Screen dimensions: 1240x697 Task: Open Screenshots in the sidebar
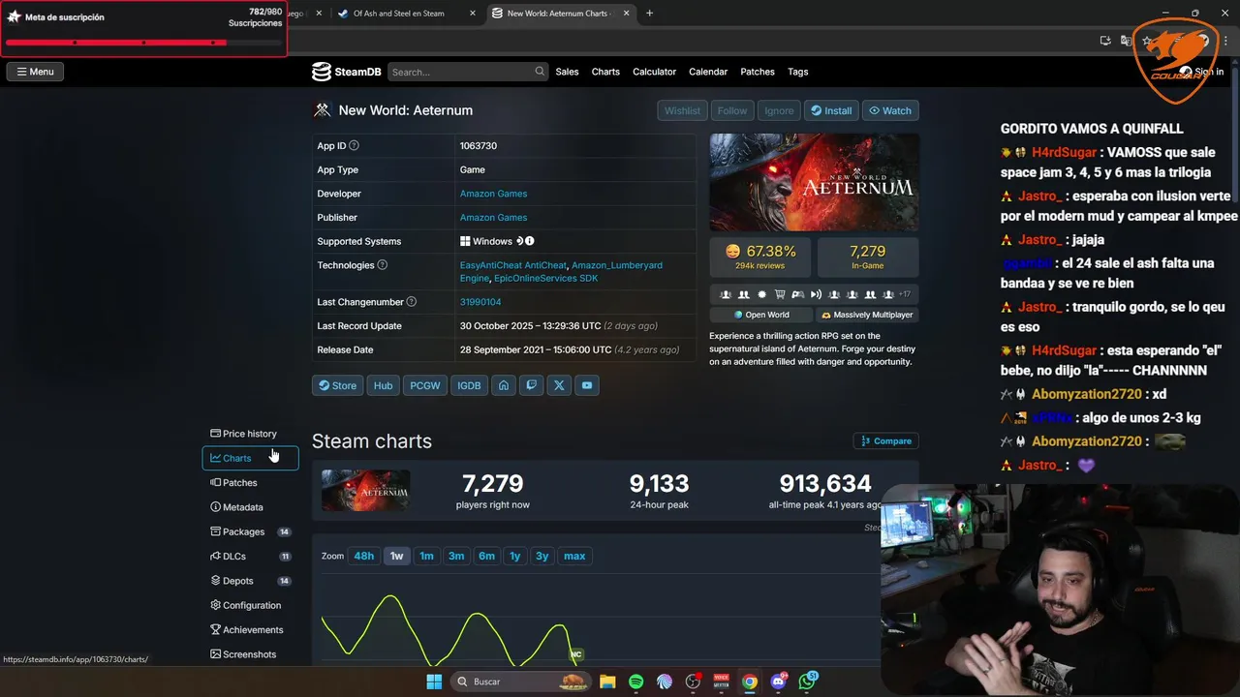click(250, 654)
